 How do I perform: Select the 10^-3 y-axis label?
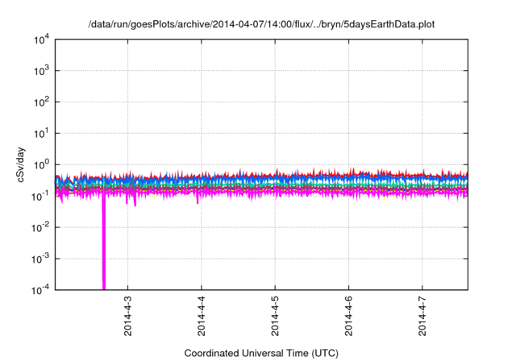point(40,259)
